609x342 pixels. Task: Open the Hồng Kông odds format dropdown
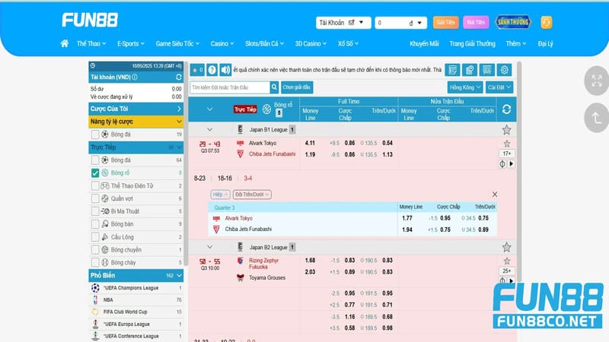465,87
